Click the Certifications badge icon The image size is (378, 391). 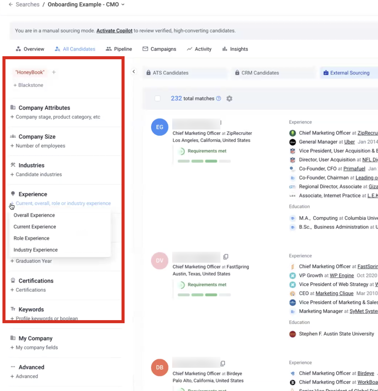point(13,280)
